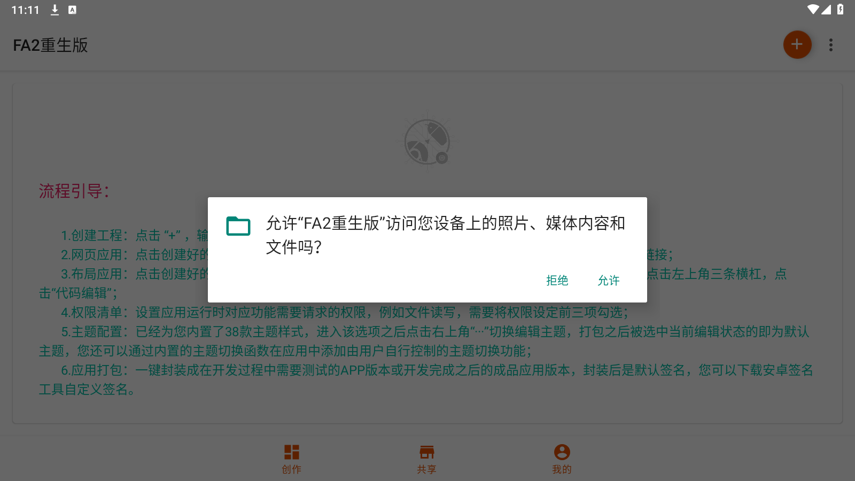This screenshot has width=855, height=481.
Task: Switch to the 共享 store tab
Action: 427,459
